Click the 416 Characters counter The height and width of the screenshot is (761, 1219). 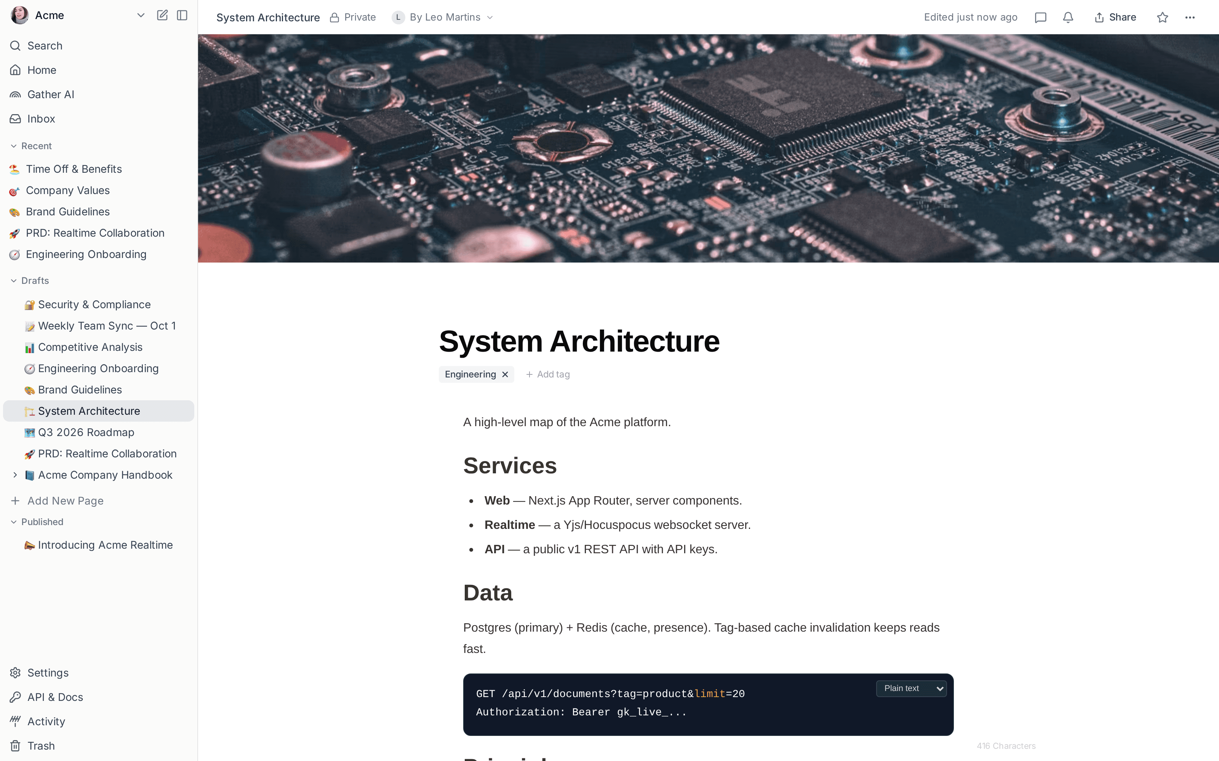coord(1006,746)
